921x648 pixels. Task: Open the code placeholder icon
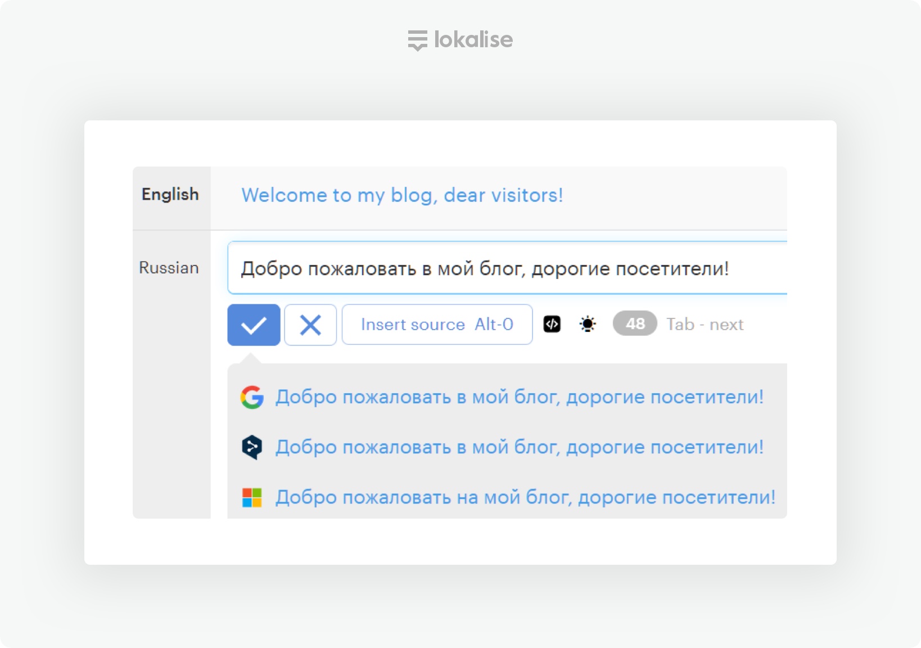click(552, 324)
